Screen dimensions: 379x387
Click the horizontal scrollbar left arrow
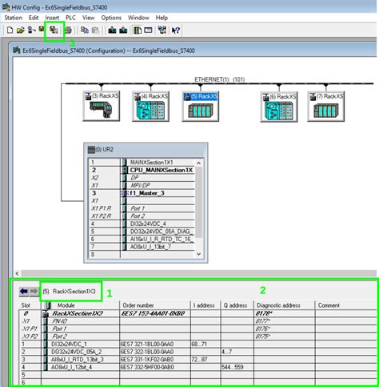pos(17,273)
